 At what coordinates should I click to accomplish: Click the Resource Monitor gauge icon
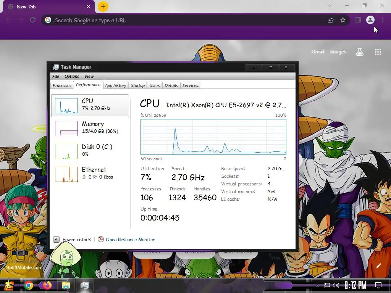101,240
